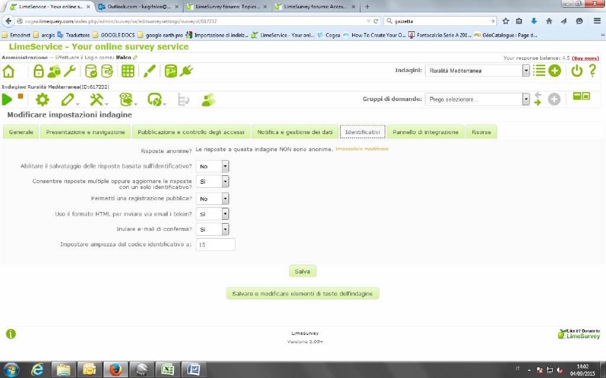Expand the Indagini survey dropdown
Viewport: 606px width, 378px height.
pyautogui.click(x=526, y=71)
